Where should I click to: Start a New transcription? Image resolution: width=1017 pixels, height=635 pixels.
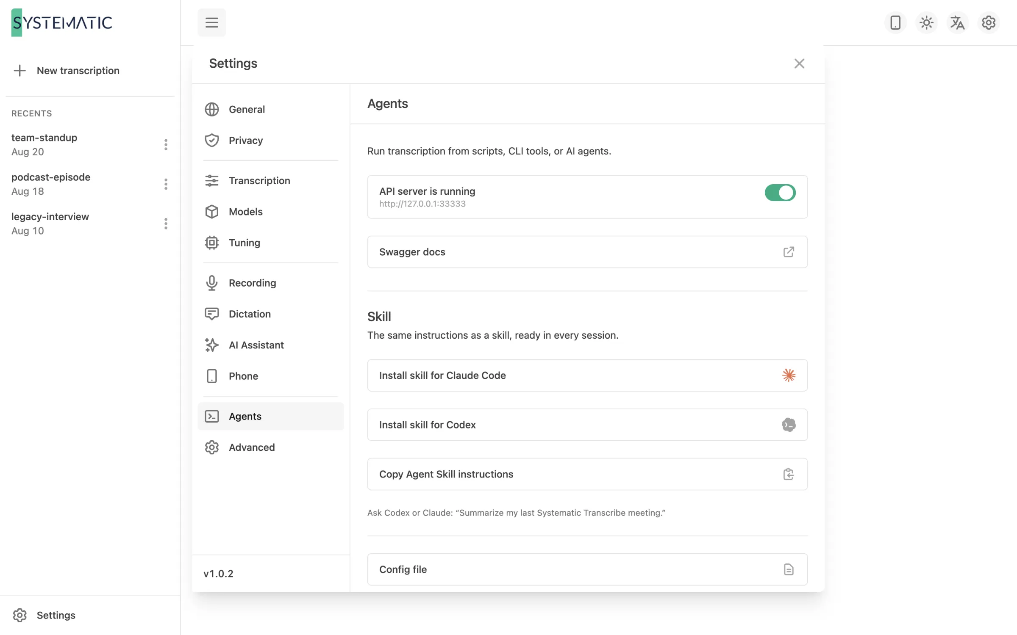[90, 70]
